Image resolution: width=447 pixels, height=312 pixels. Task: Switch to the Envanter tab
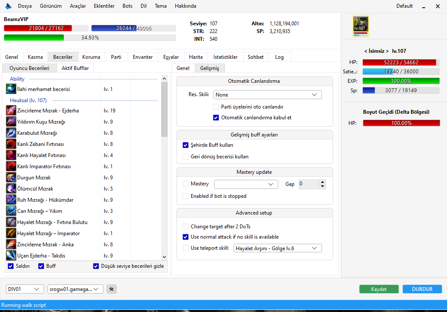click(143, 57)
